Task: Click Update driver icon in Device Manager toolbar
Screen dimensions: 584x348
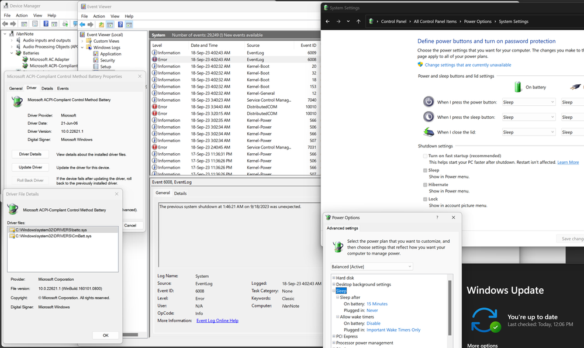Action: coord(65,24)
